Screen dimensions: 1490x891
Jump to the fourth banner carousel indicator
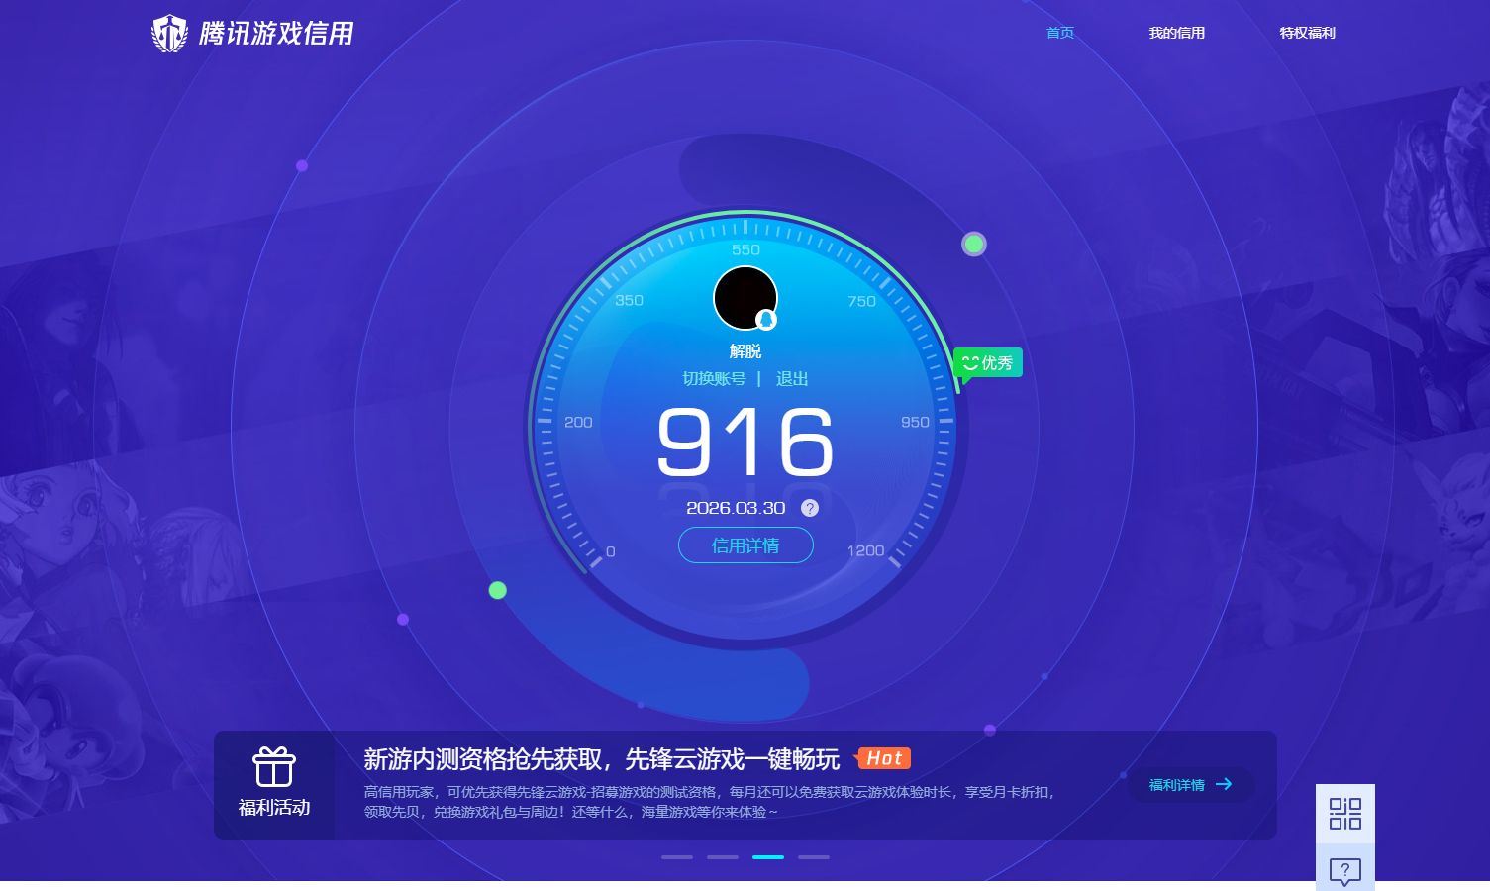click(x=814, y=857)
